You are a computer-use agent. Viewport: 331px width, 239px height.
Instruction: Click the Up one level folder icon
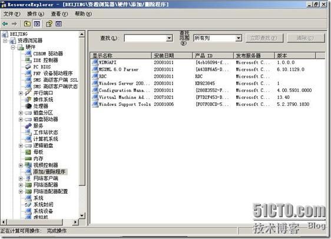tap(27, 24)
